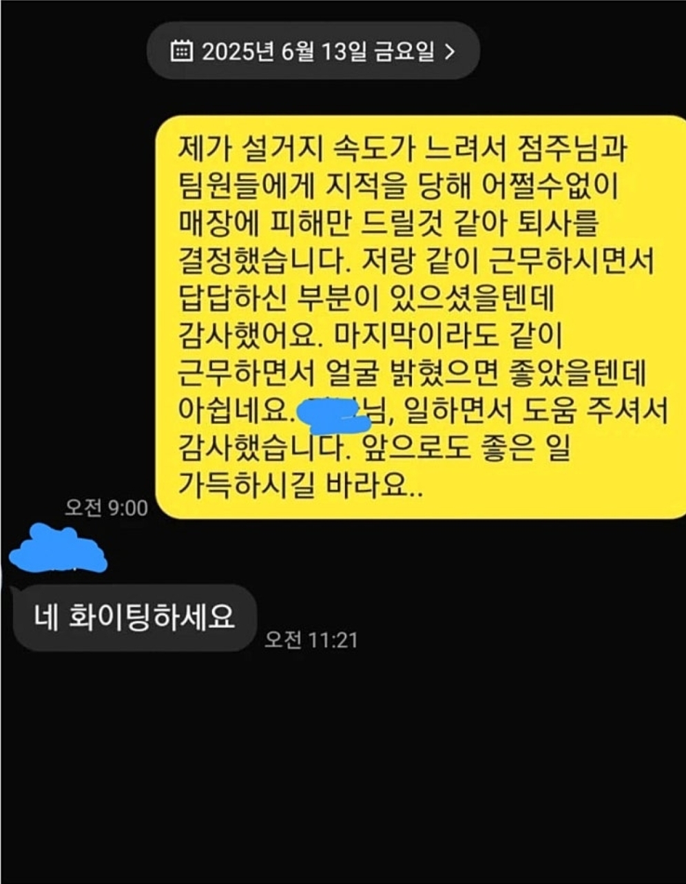Click the blue scribble hiding the sender name
This screenshot has height=884, width=686.
click(58, 549)
